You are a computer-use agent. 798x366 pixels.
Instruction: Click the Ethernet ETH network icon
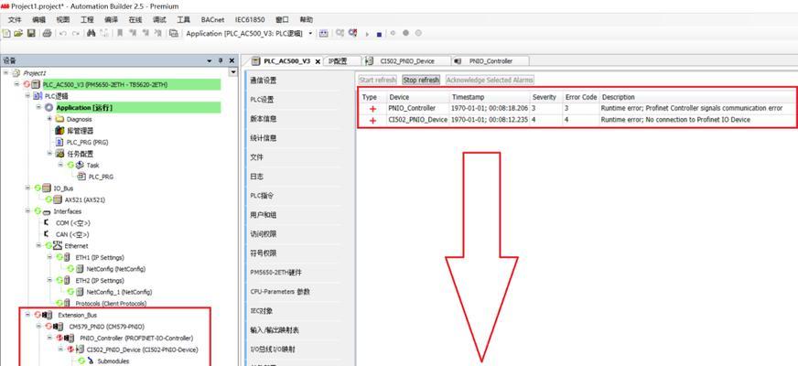tap(57, 246)
